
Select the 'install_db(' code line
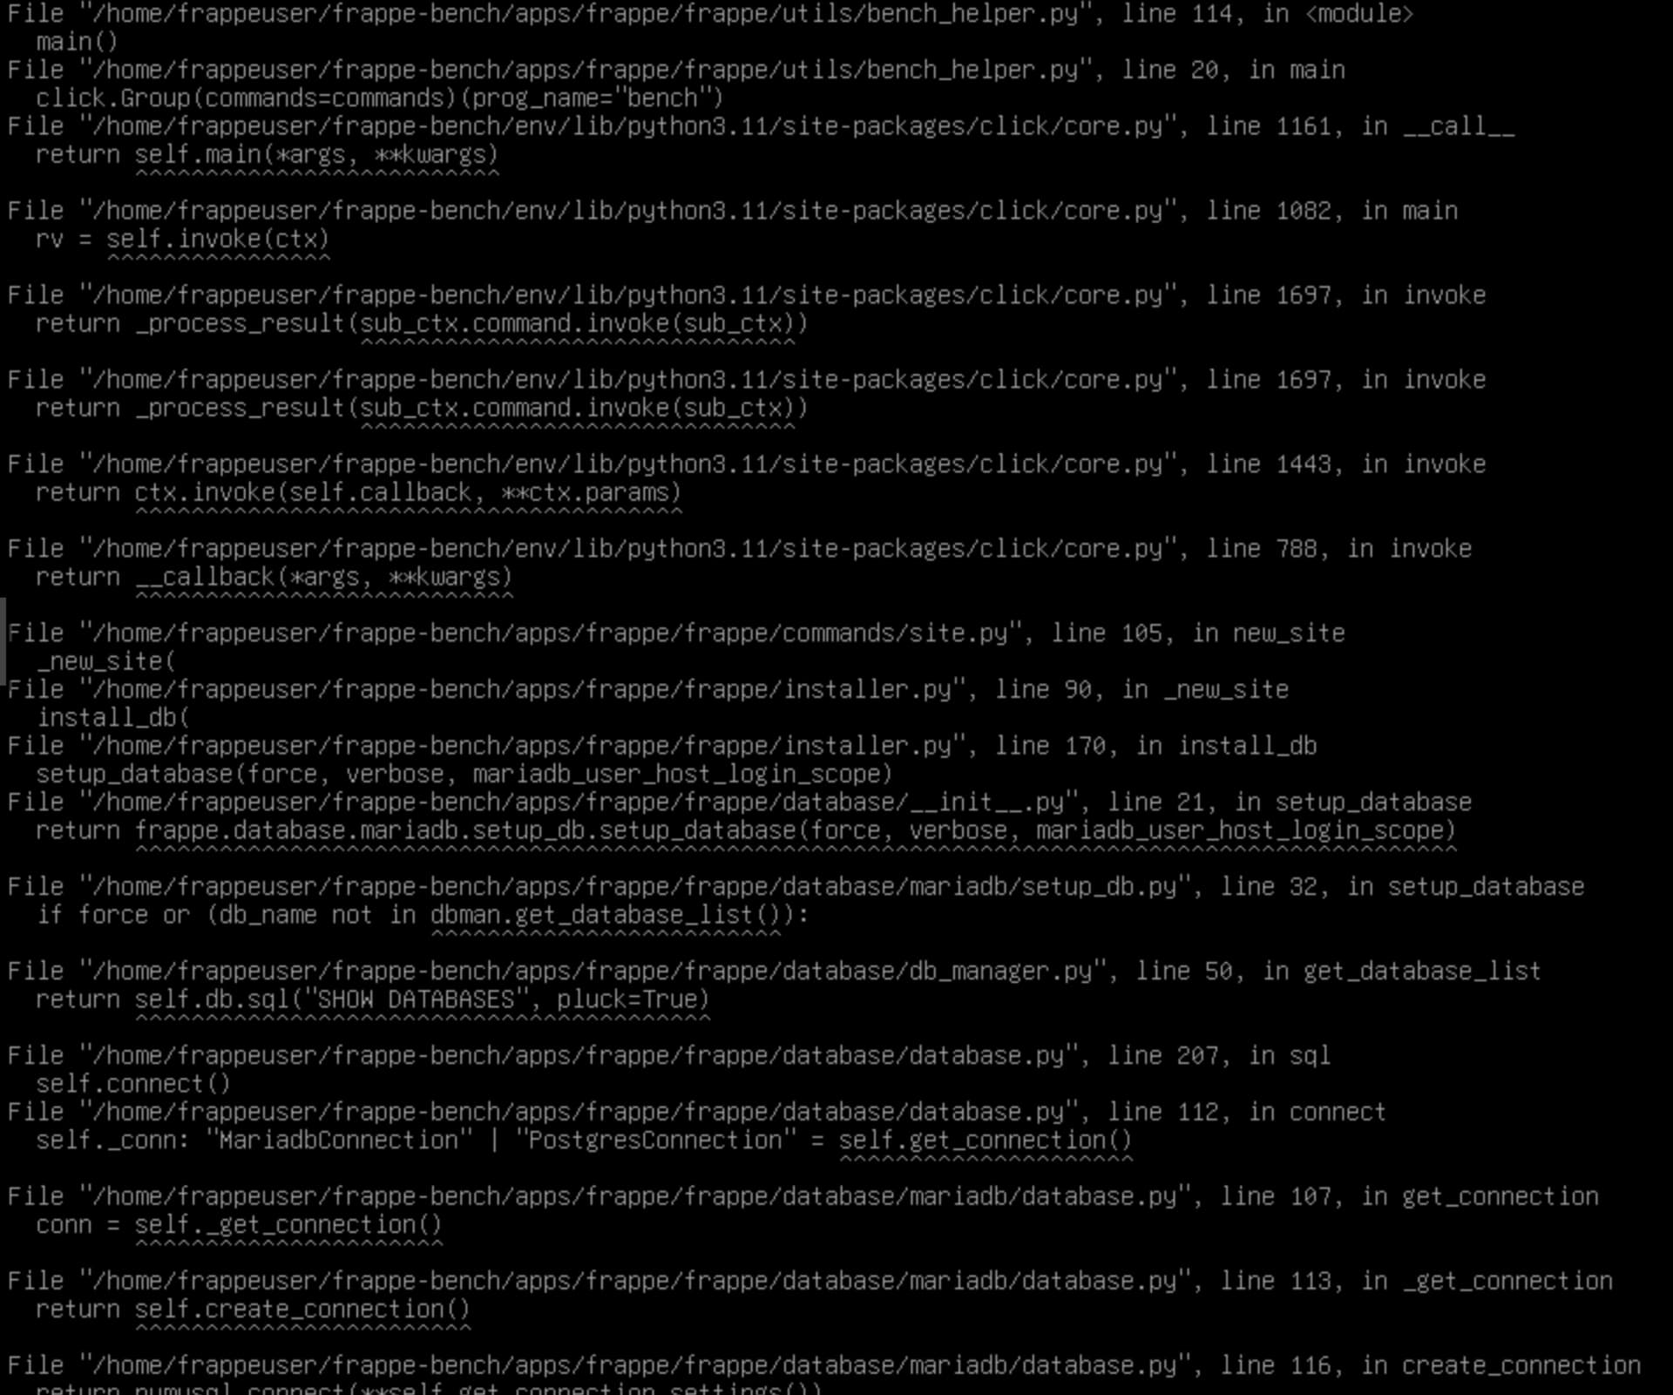click(112, 718)
